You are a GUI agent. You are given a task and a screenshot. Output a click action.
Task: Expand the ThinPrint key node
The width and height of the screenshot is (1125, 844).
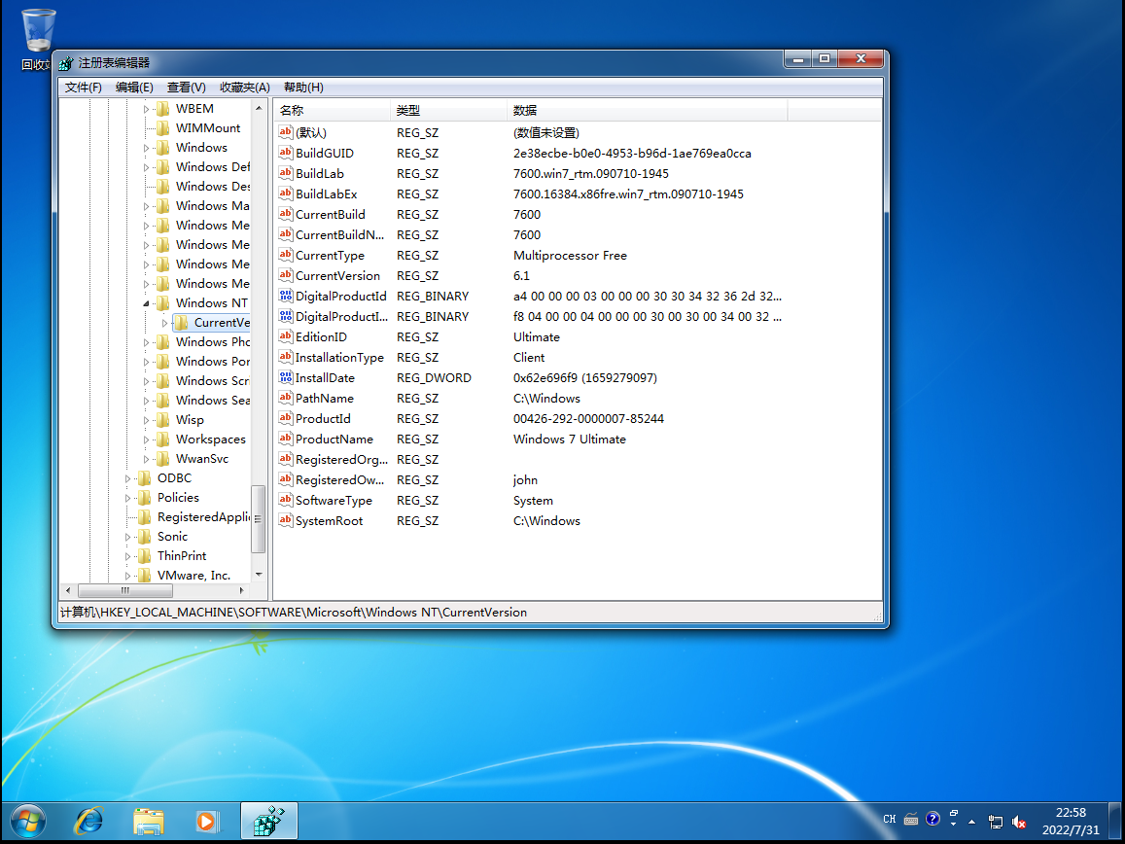pos(127,556)
